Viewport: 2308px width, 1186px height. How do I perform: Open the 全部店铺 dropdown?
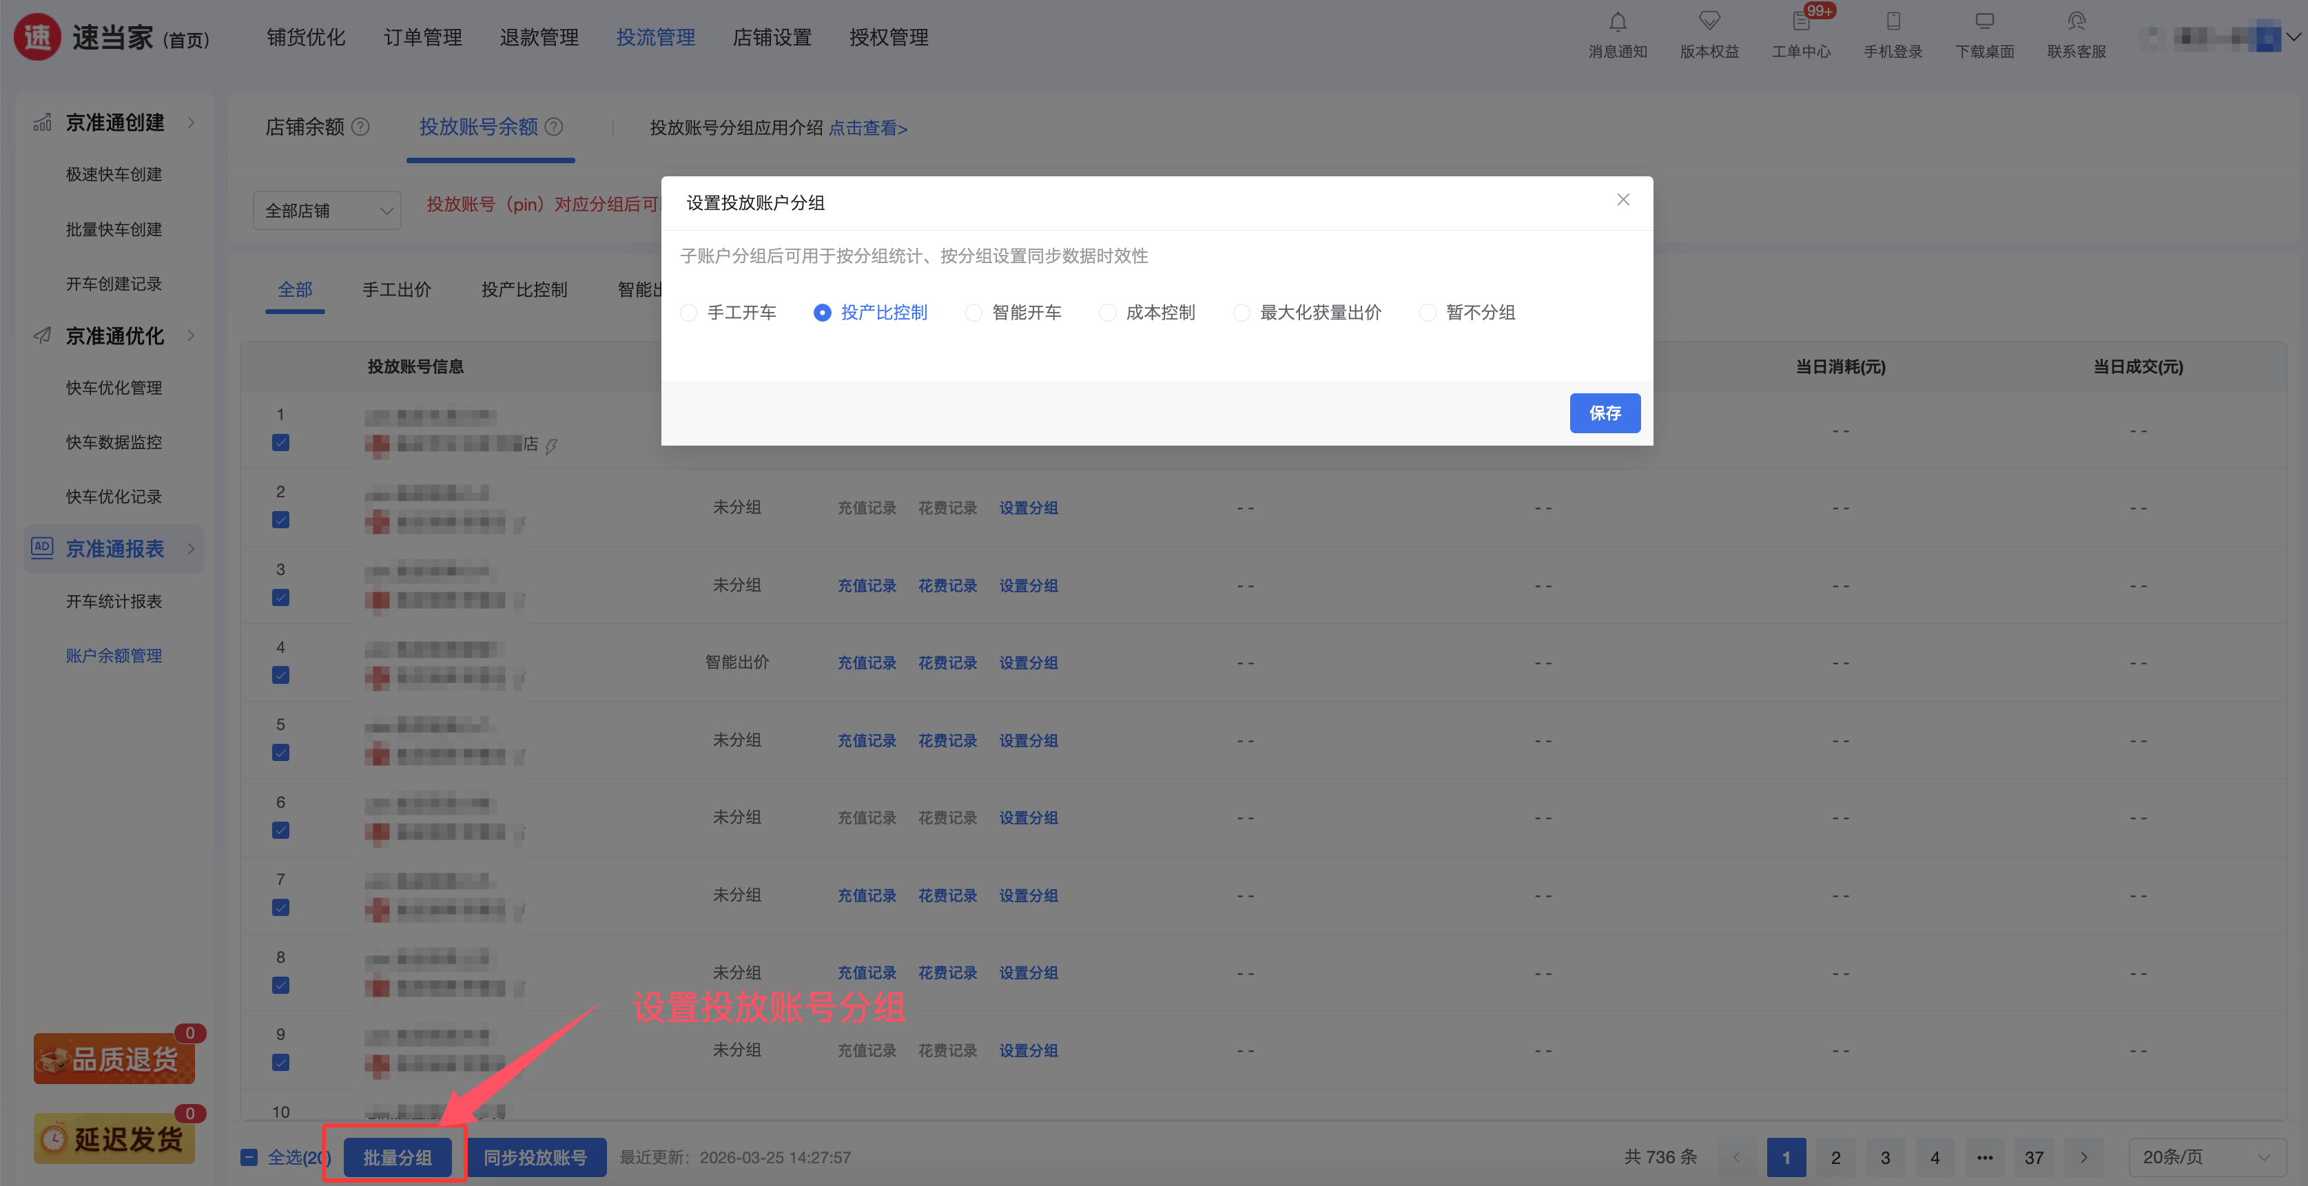pos(327,211)
